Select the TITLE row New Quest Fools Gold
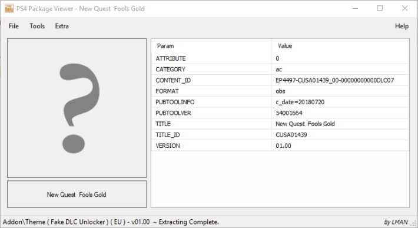The image size is (418, 228). [280, 124]
